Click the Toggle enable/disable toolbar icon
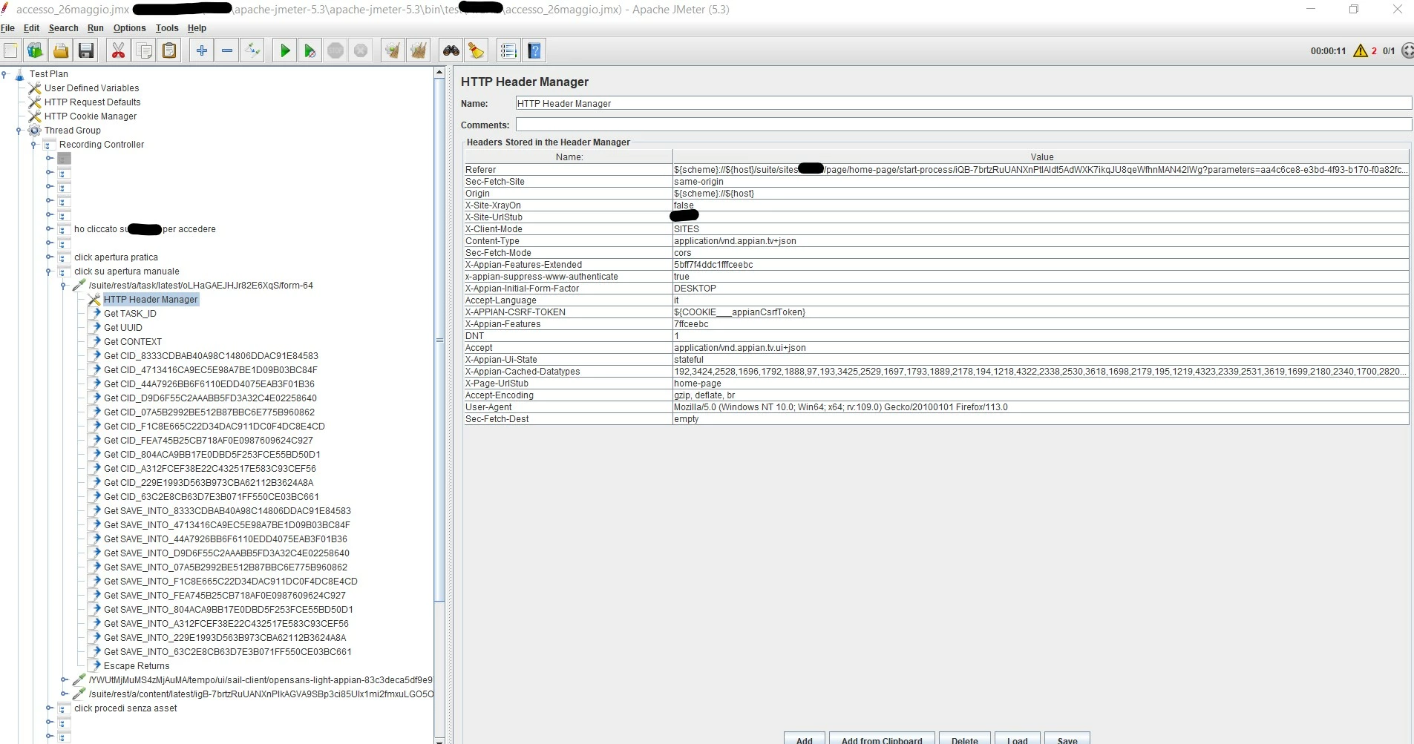 [252, 50]
